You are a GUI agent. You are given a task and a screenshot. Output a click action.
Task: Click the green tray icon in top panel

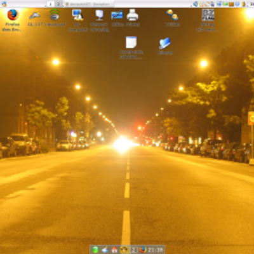pyautogui.click(x=225, y=4)
